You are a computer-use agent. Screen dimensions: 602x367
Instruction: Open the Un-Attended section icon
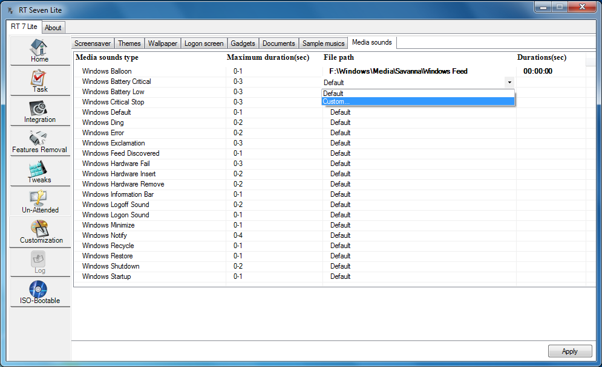[x=40, y=202]
